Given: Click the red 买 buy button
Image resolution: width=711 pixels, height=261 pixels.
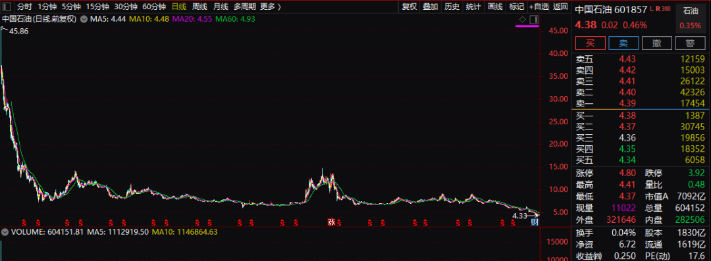Looking at the screenshot, I should [590, 43].
